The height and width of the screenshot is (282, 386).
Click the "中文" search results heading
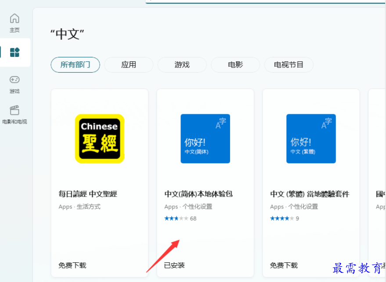pyautogui.click(x=67, y=34)
